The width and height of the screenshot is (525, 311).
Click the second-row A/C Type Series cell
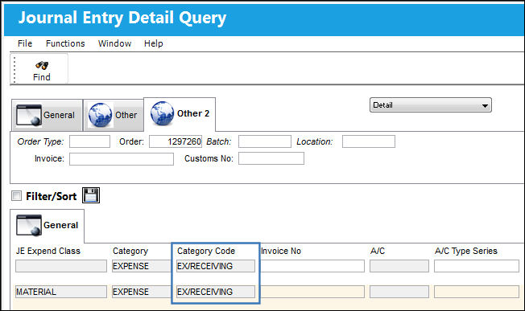(x=477, y=292)
